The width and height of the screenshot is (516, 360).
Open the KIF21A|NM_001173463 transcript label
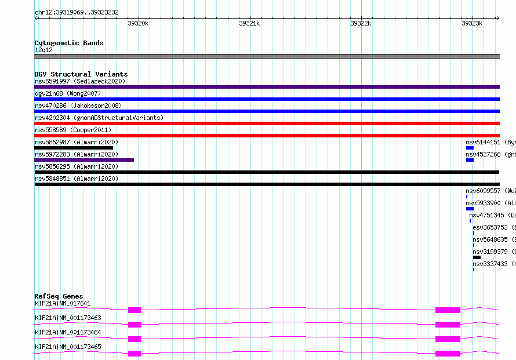pyautogui.click(x=68, y=318)
